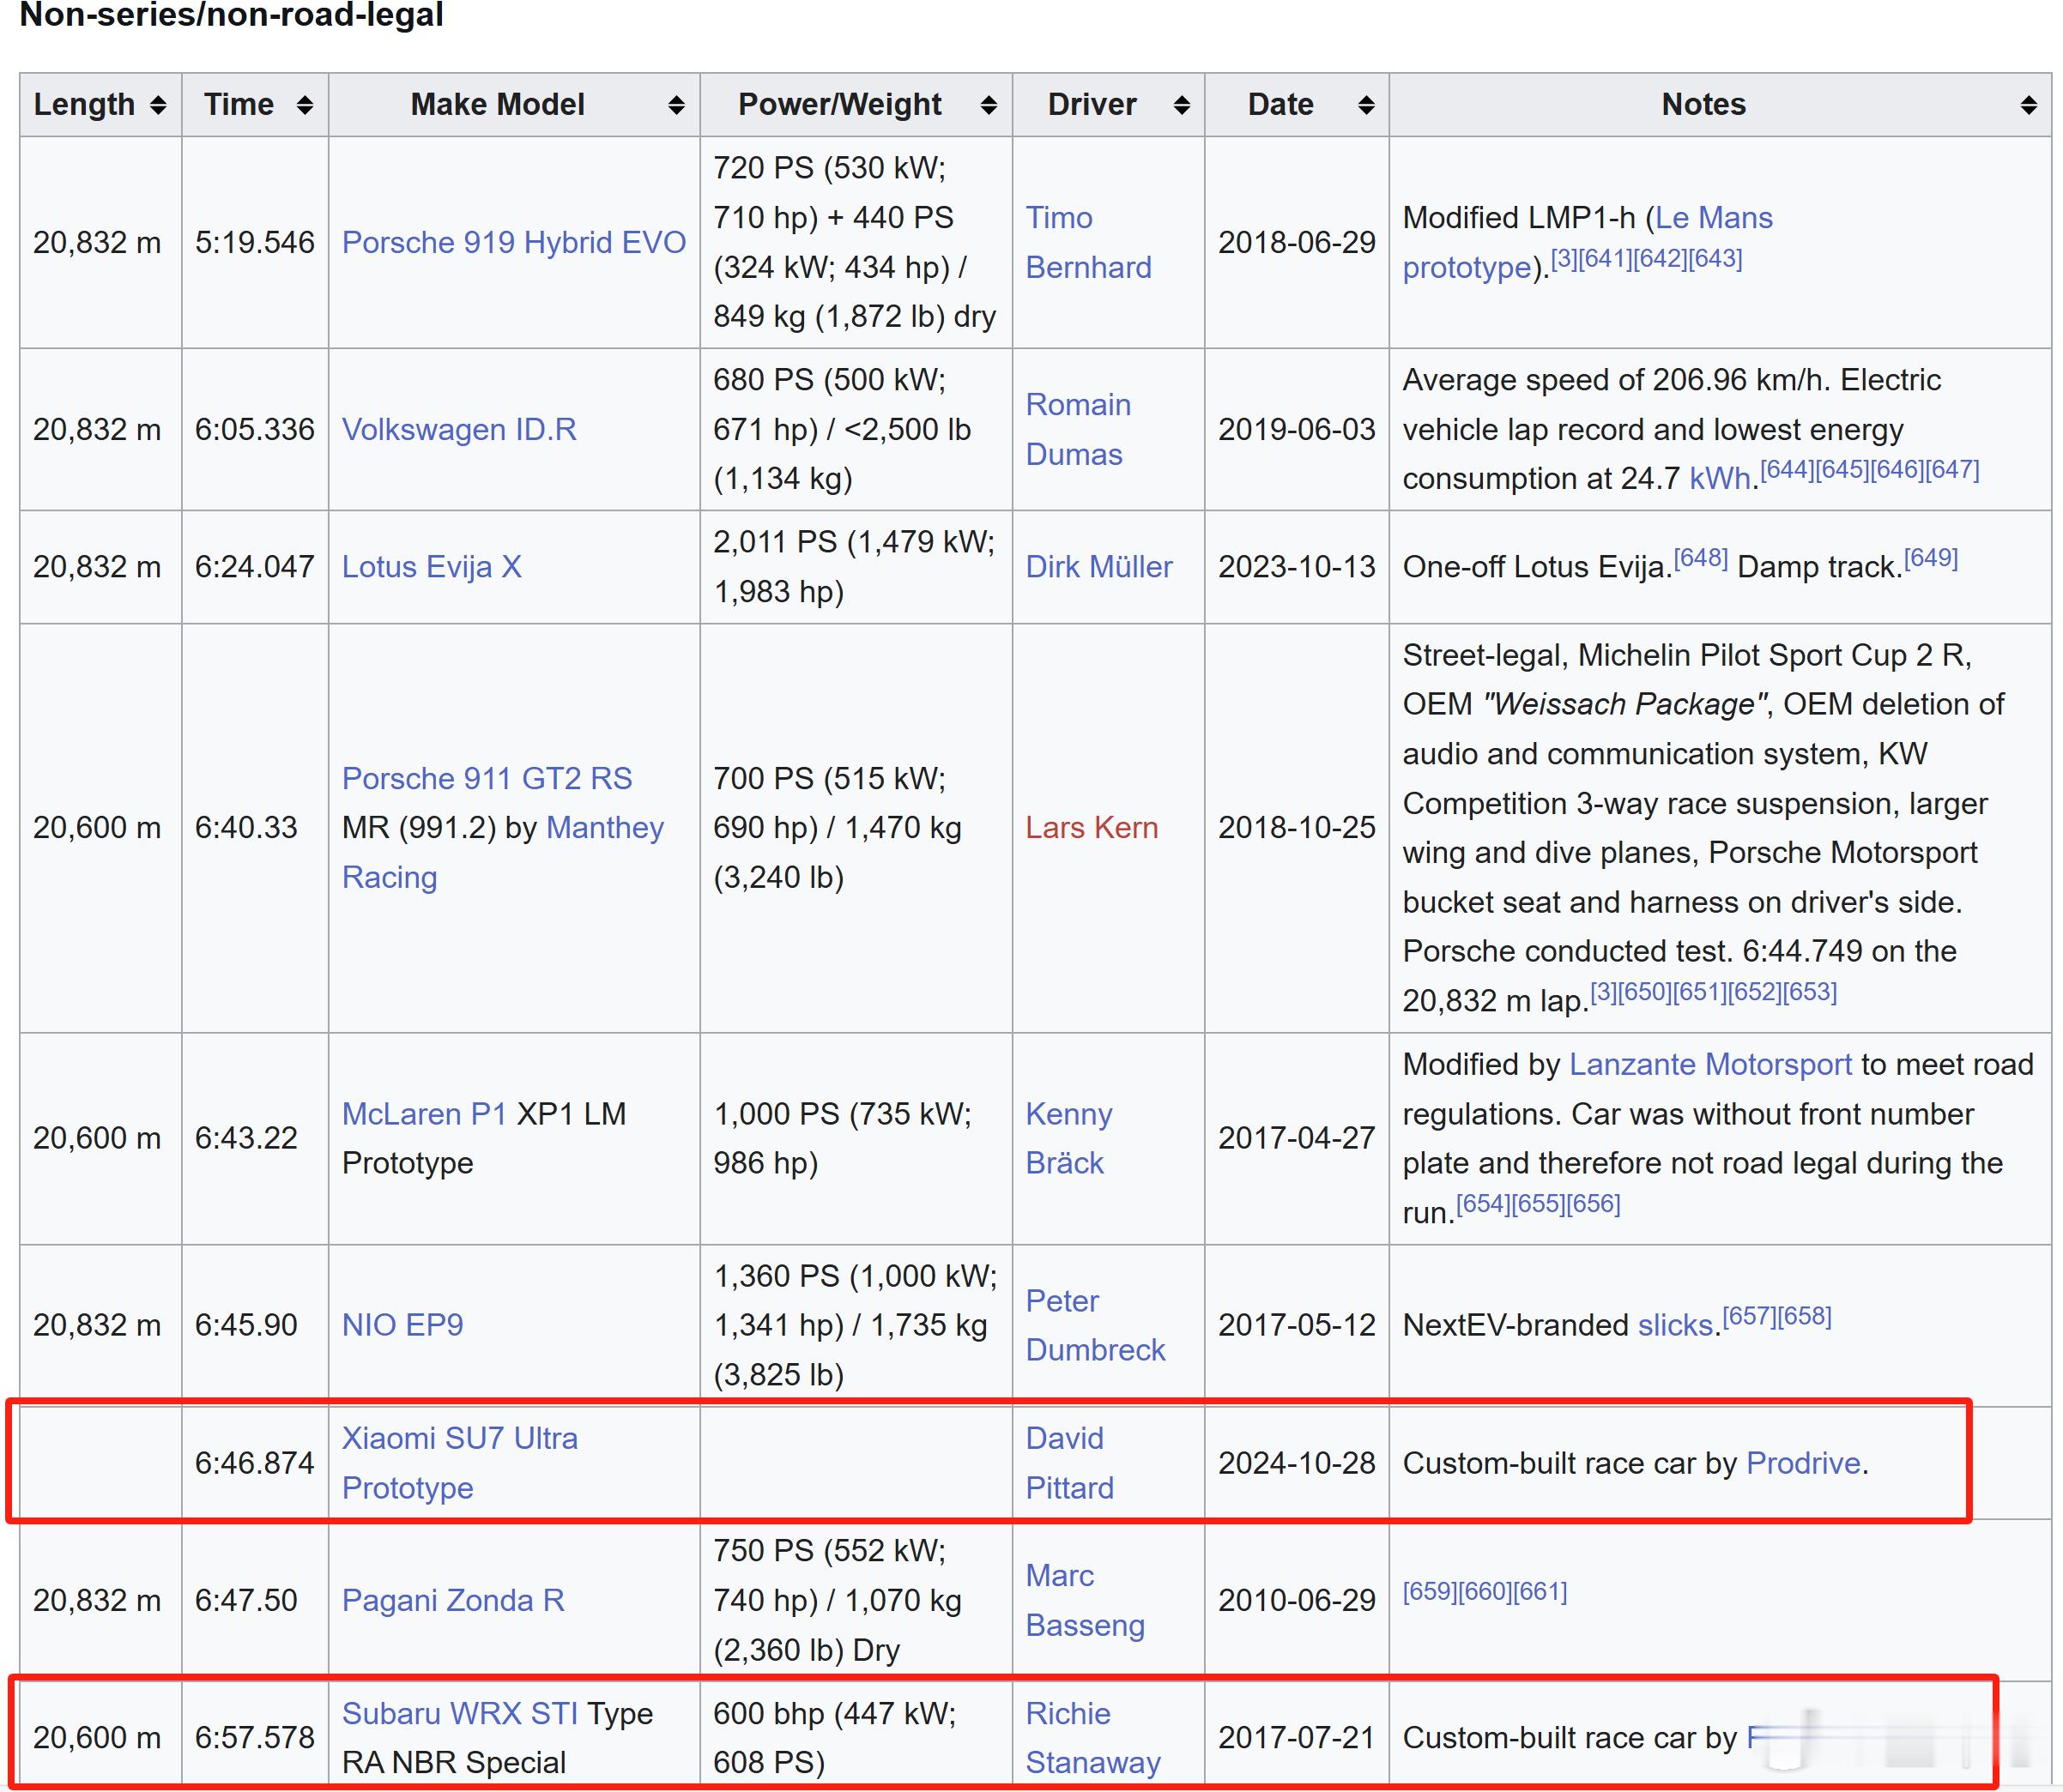Follow the Lanzante Motorsport link
Screen dimensions: 2063x1792
(x=1711, y=1065)
